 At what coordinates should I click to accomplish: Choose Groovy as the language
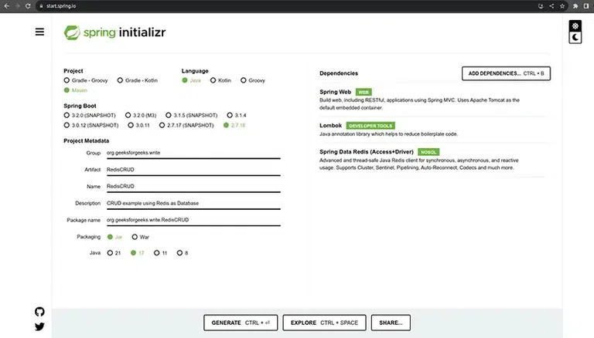click(253, 80)
